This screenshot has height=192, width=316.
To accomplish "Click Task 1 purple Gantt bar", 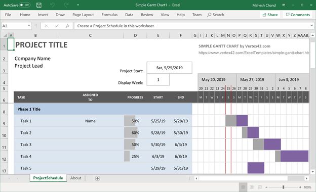I will pyautogui.click(x=242, y=121).
